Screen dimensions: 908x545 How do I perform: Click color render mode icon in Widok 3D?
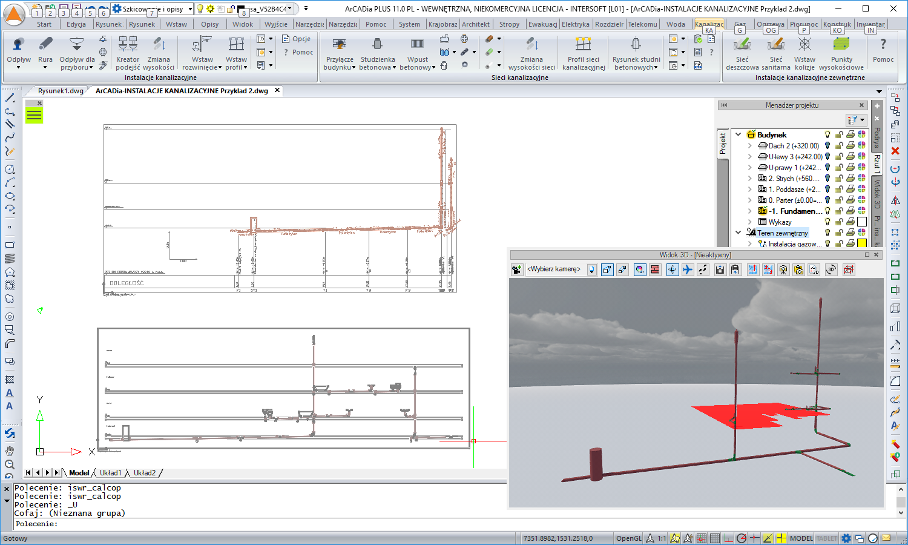[640, 269]
